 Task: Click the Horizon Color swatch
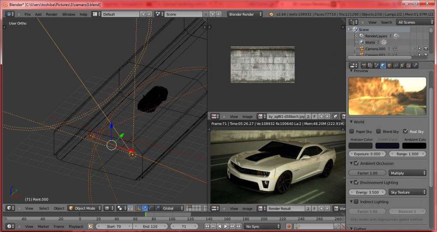coord(361,145)
